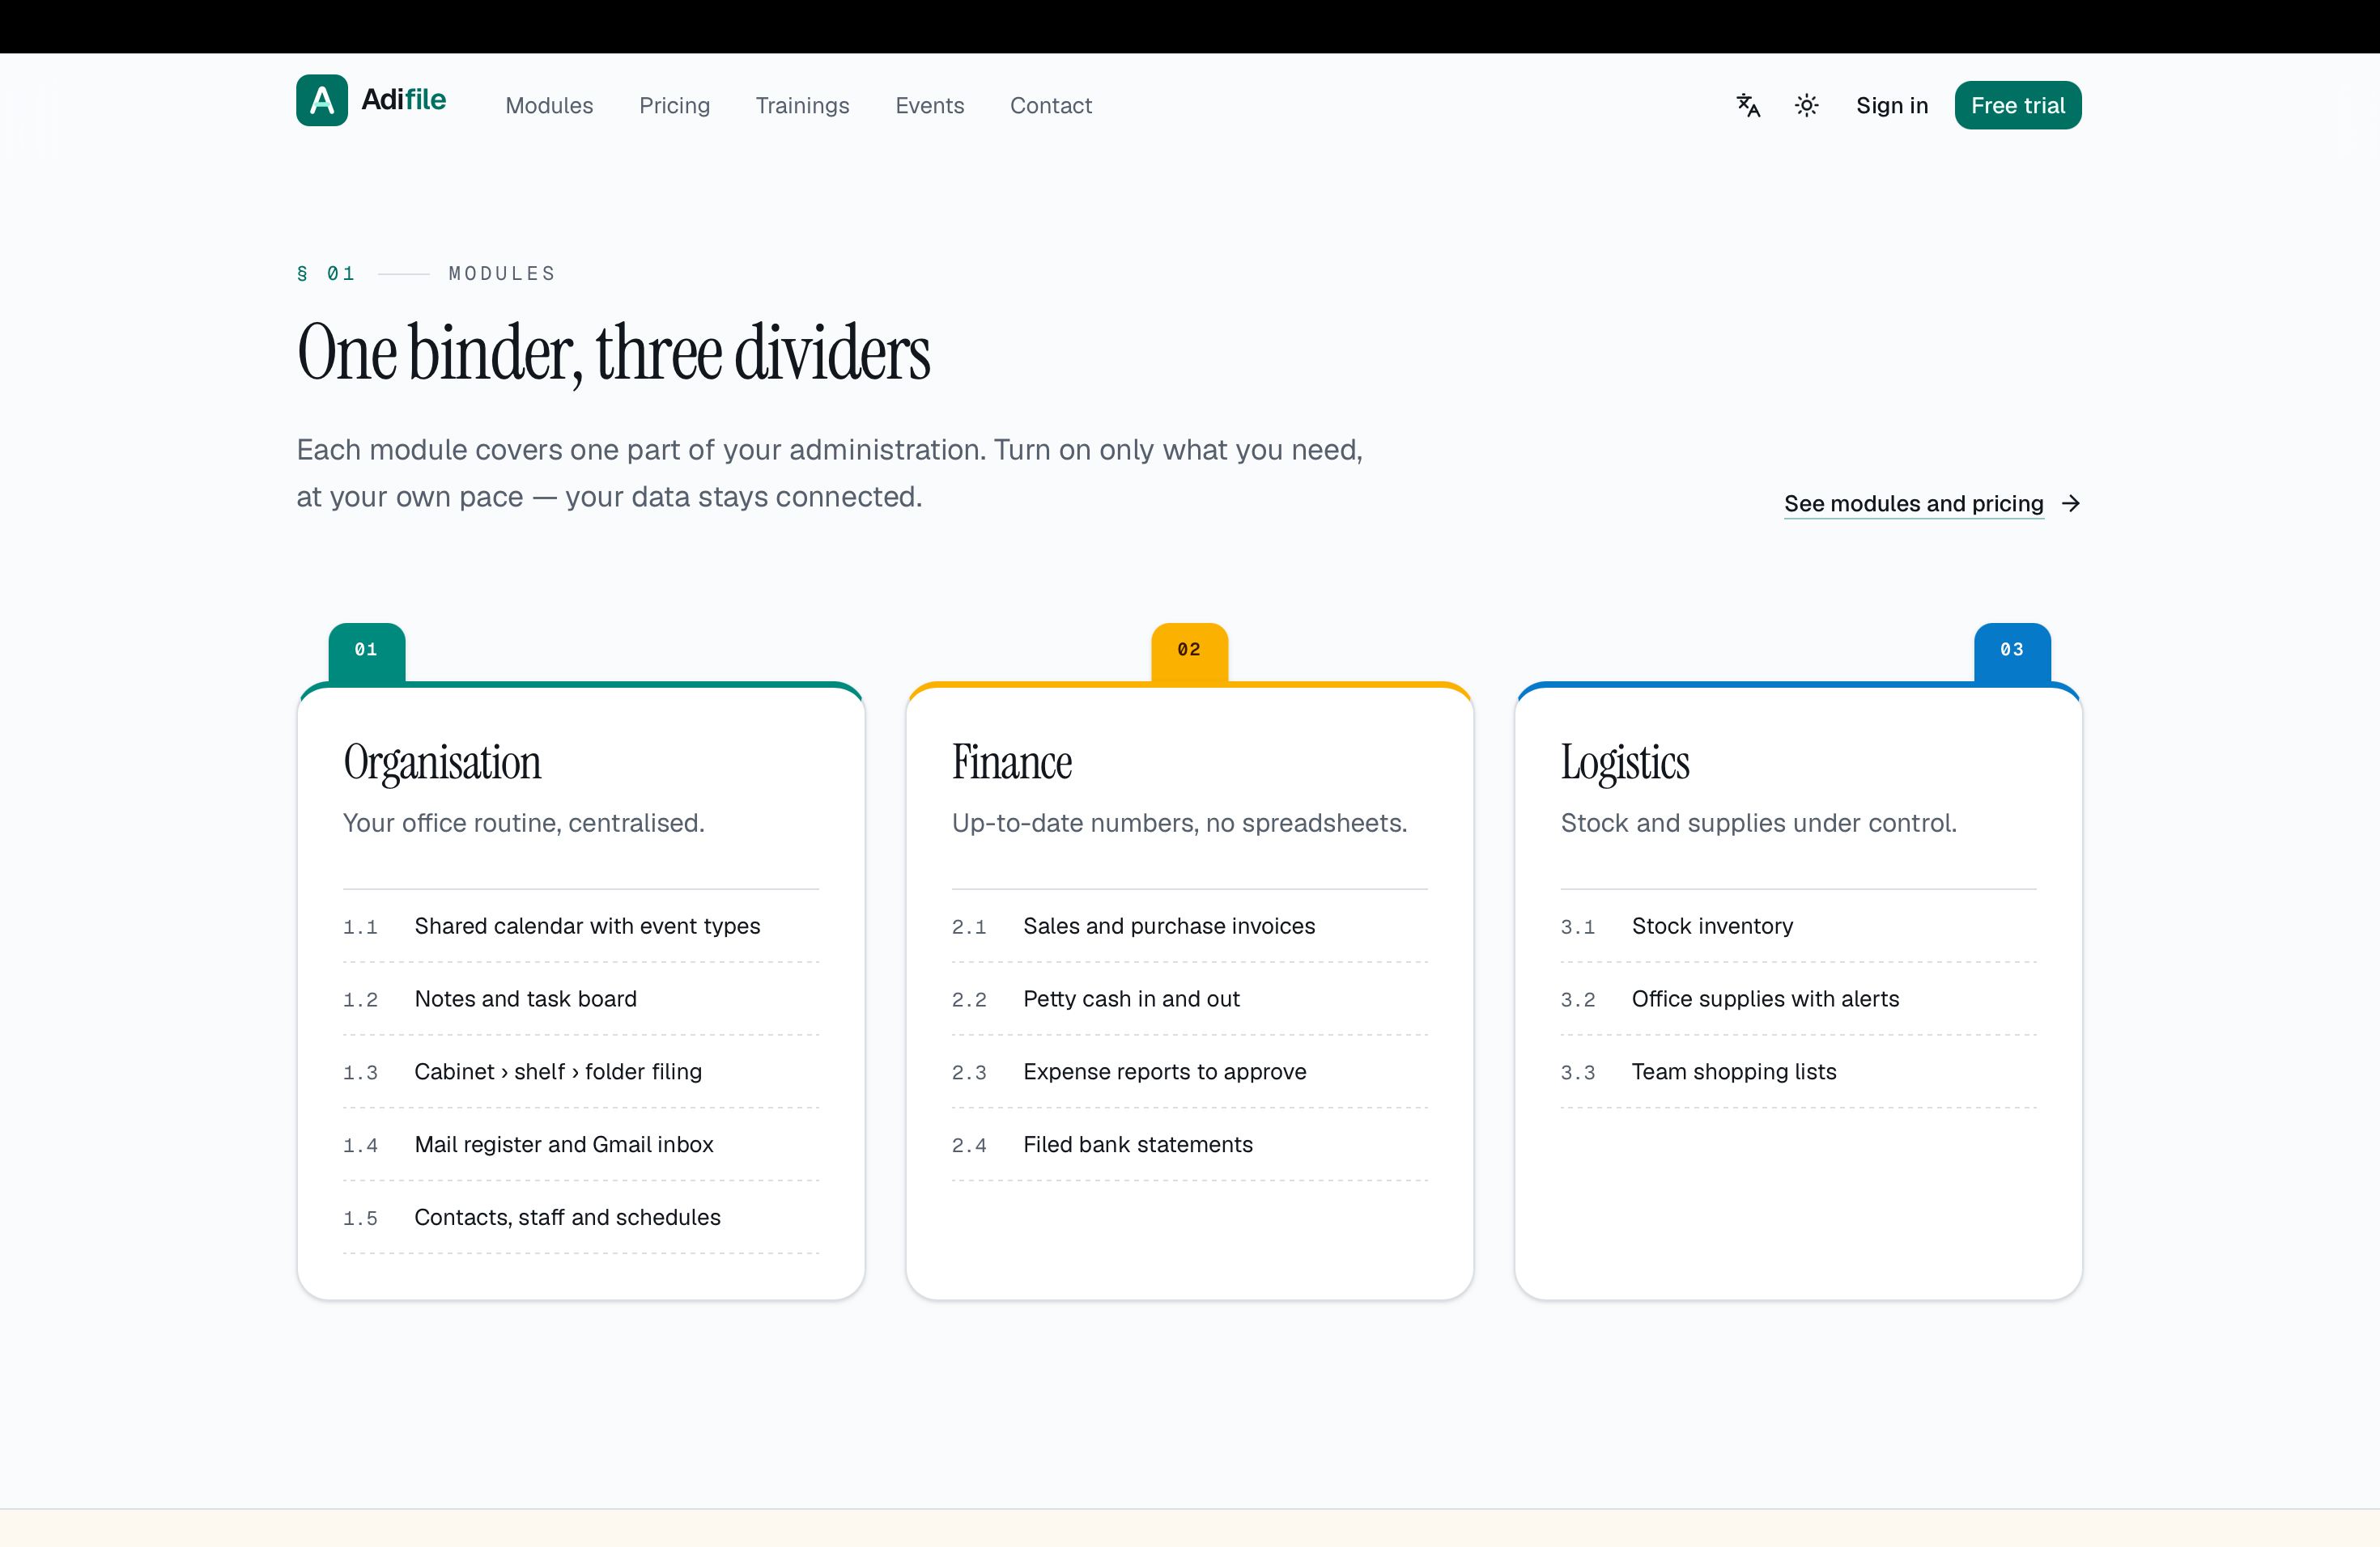The width and height of the screenshot is (2380, 1547).
Task: Start the Free trial
Action: (2017, 105)
